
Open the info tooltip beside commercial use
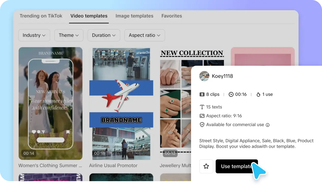click(267, 125)
